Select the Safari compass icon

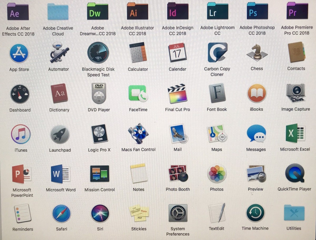click(x=61, y=213)
